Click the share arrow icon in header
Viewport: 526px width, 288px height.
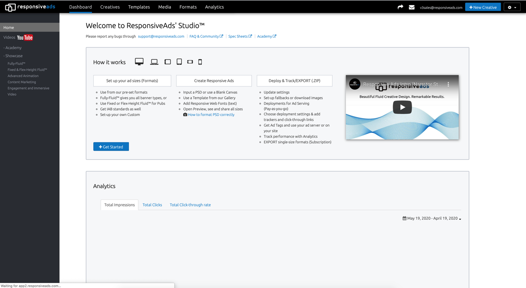coord(400,7)
